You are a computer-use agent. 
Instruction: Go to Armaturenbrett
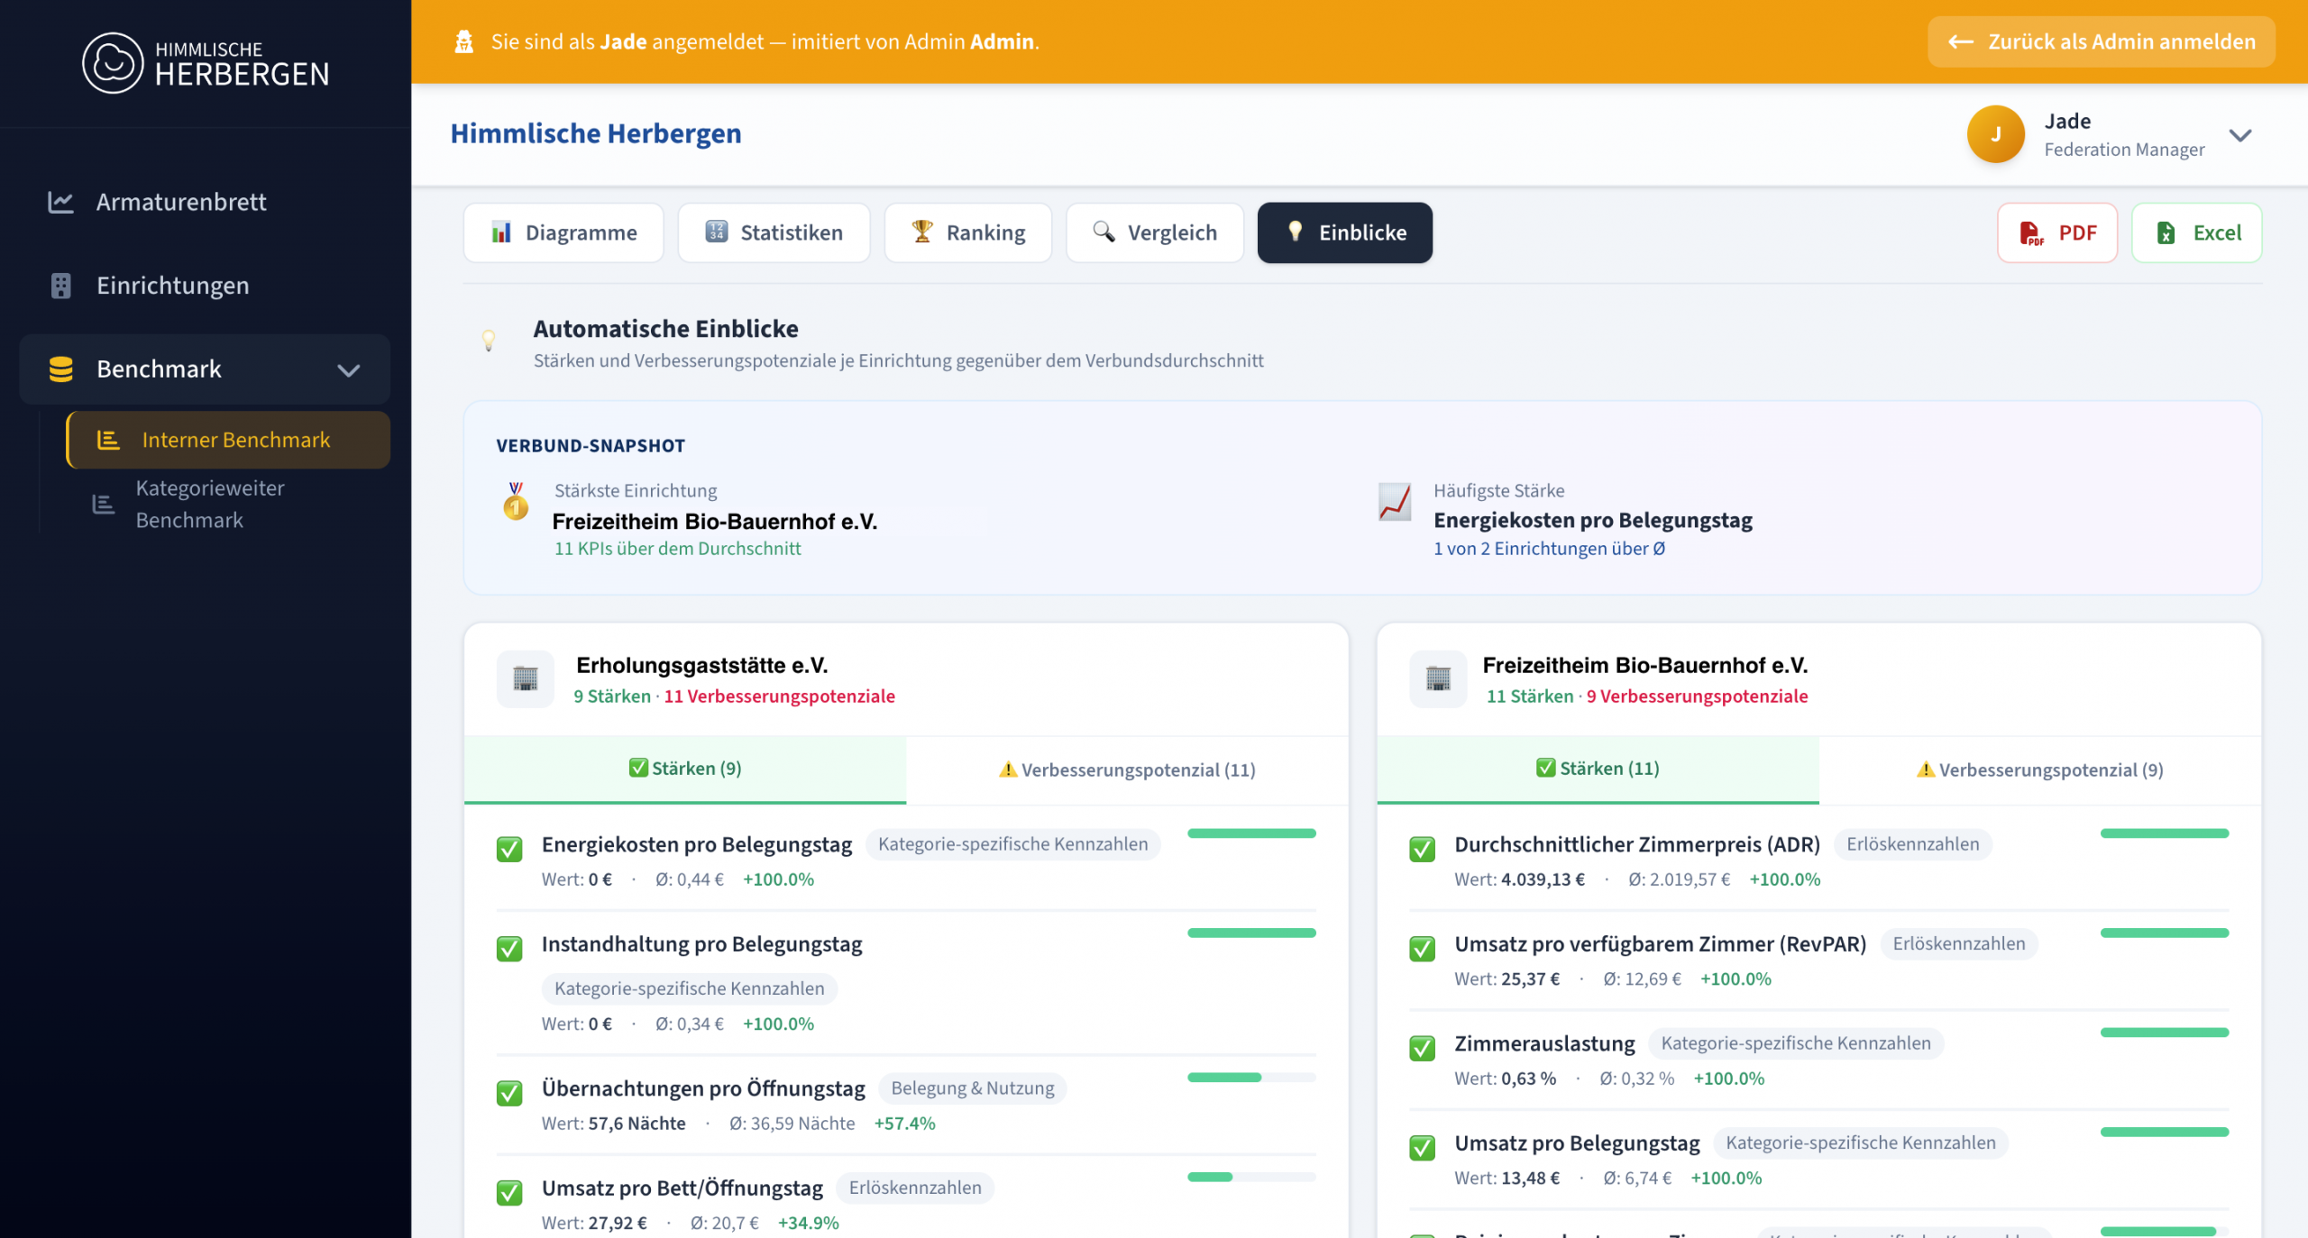coord(205,202)
